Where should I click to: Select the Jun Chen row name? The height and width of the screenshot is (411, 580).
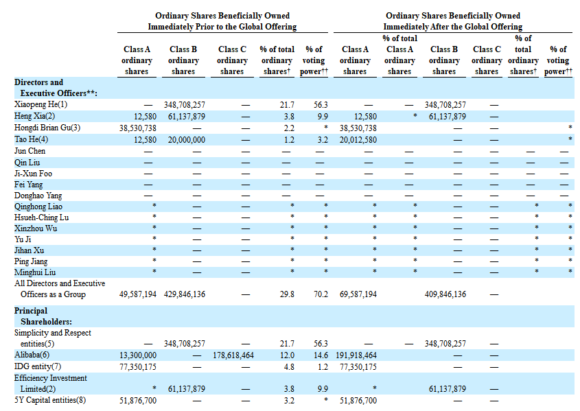(30, 150)
